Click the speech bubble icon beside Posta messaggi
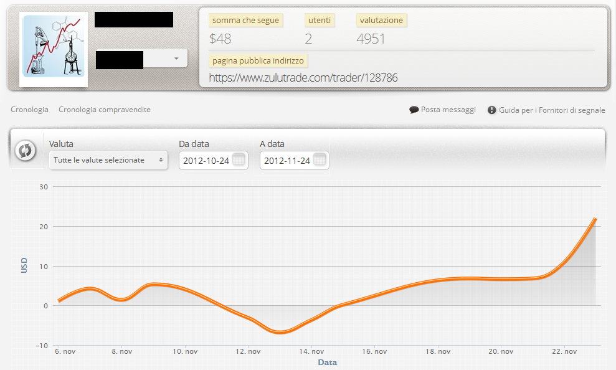616x370 pixels. pyautogui.click(x=414, y=110)
